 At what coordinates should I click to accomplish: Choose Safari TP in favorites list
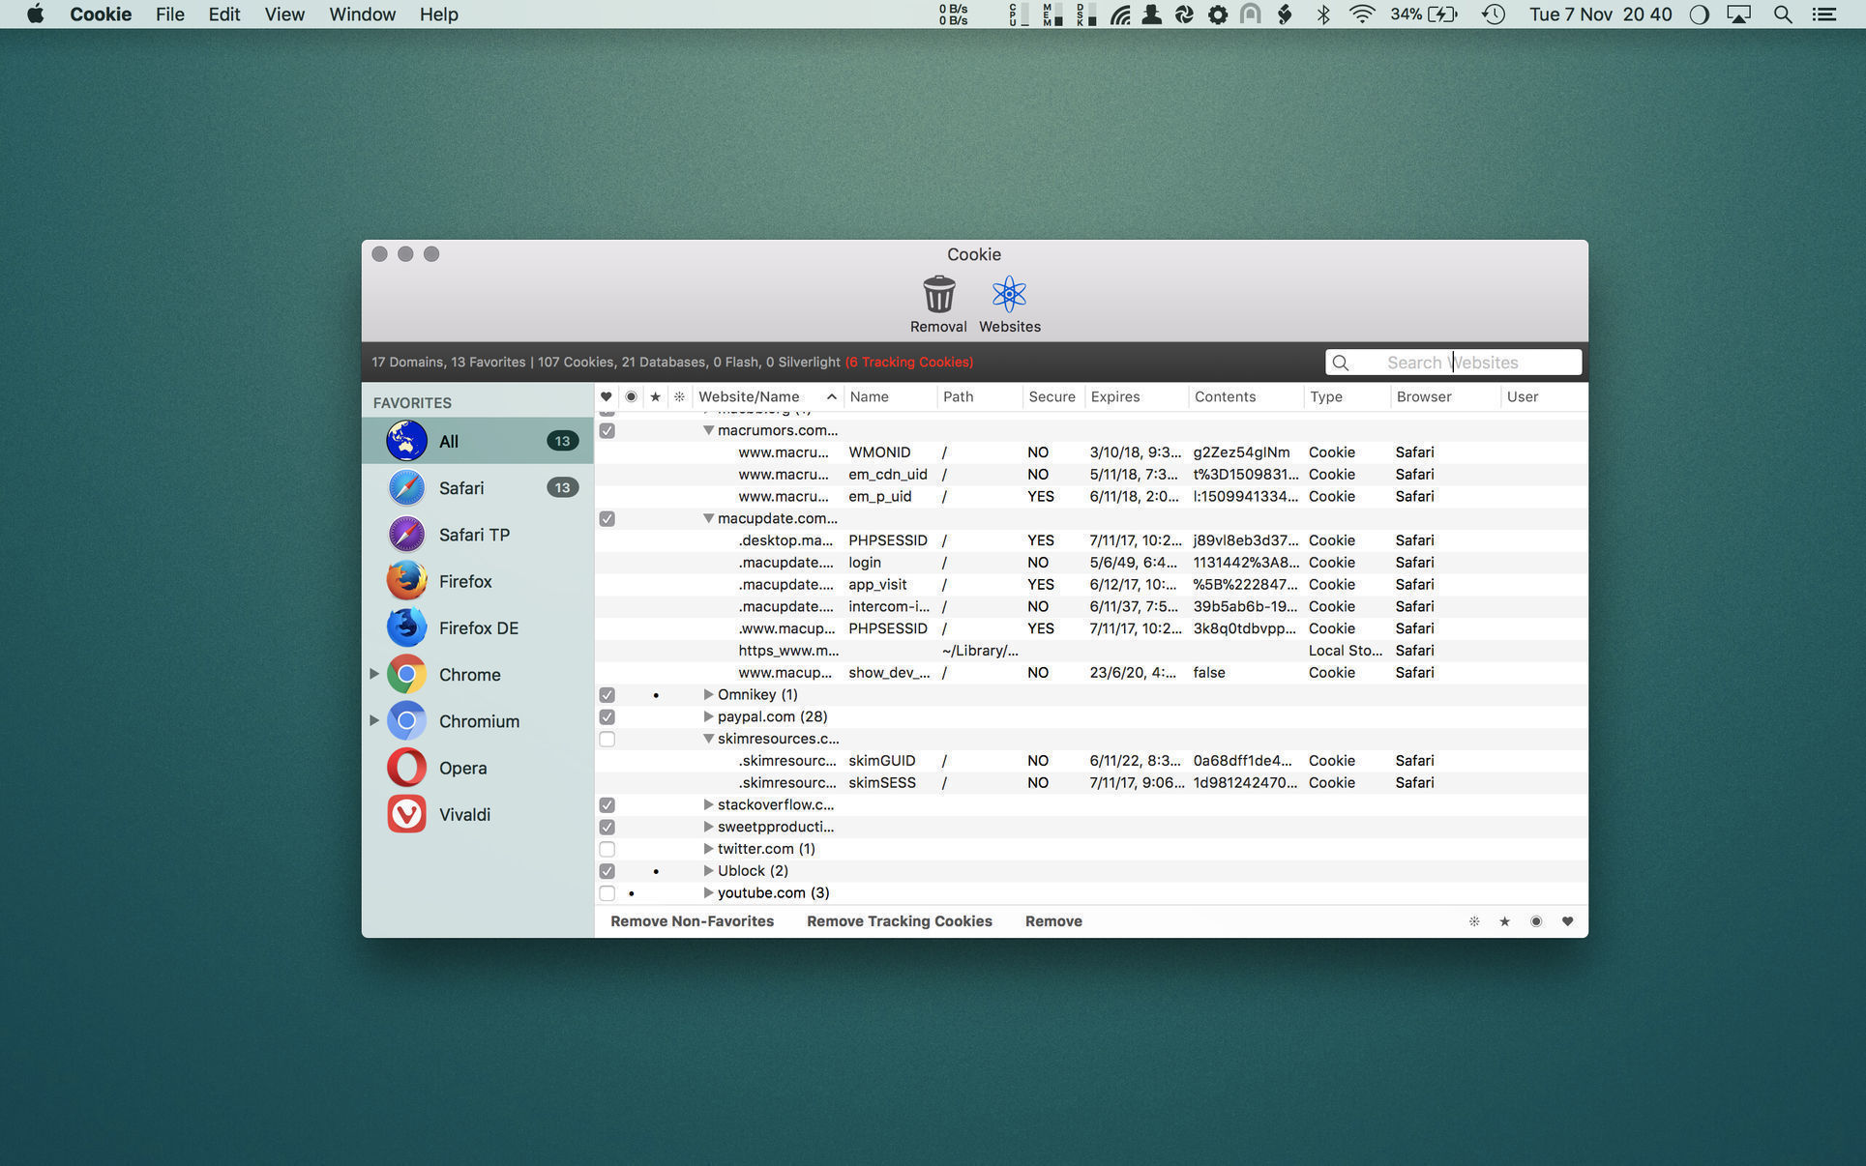[473, 535]
